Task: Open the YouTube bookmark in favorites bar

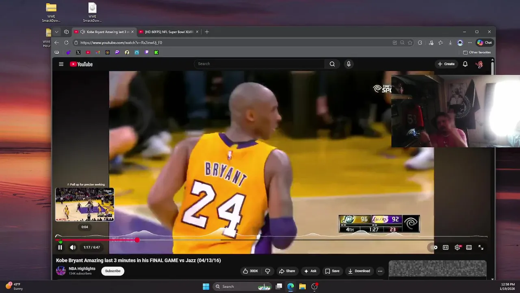Action: tap(88, 52)
